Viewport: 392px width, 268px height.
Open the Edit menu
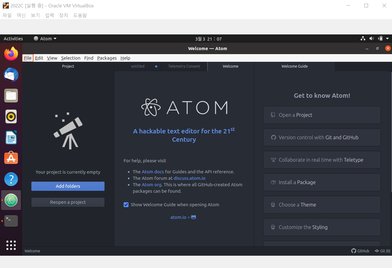pos(39,58)
